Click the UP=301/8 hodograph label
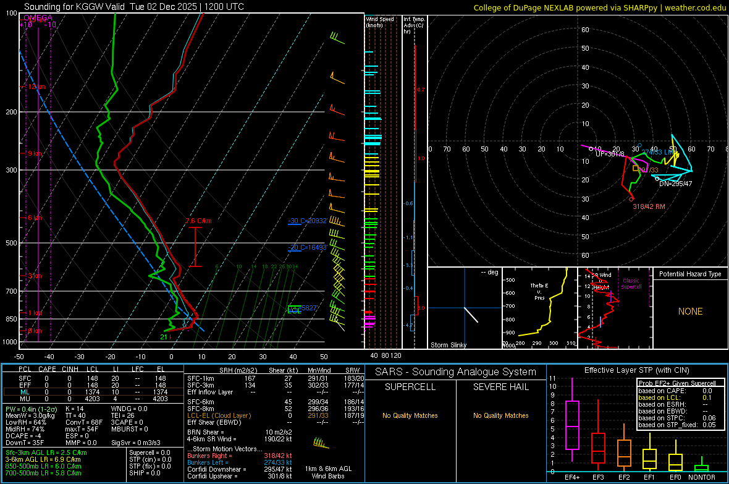 coord(610,154)
